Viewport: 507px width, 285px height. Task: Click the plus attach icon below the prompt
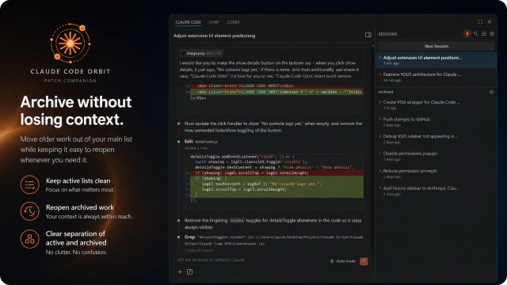(180, 272)
